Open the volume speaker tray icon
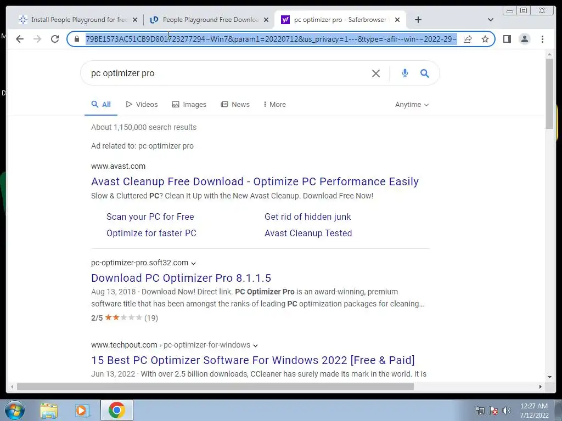The height and width of the screenshot is (421, 562). click(507, 411)
